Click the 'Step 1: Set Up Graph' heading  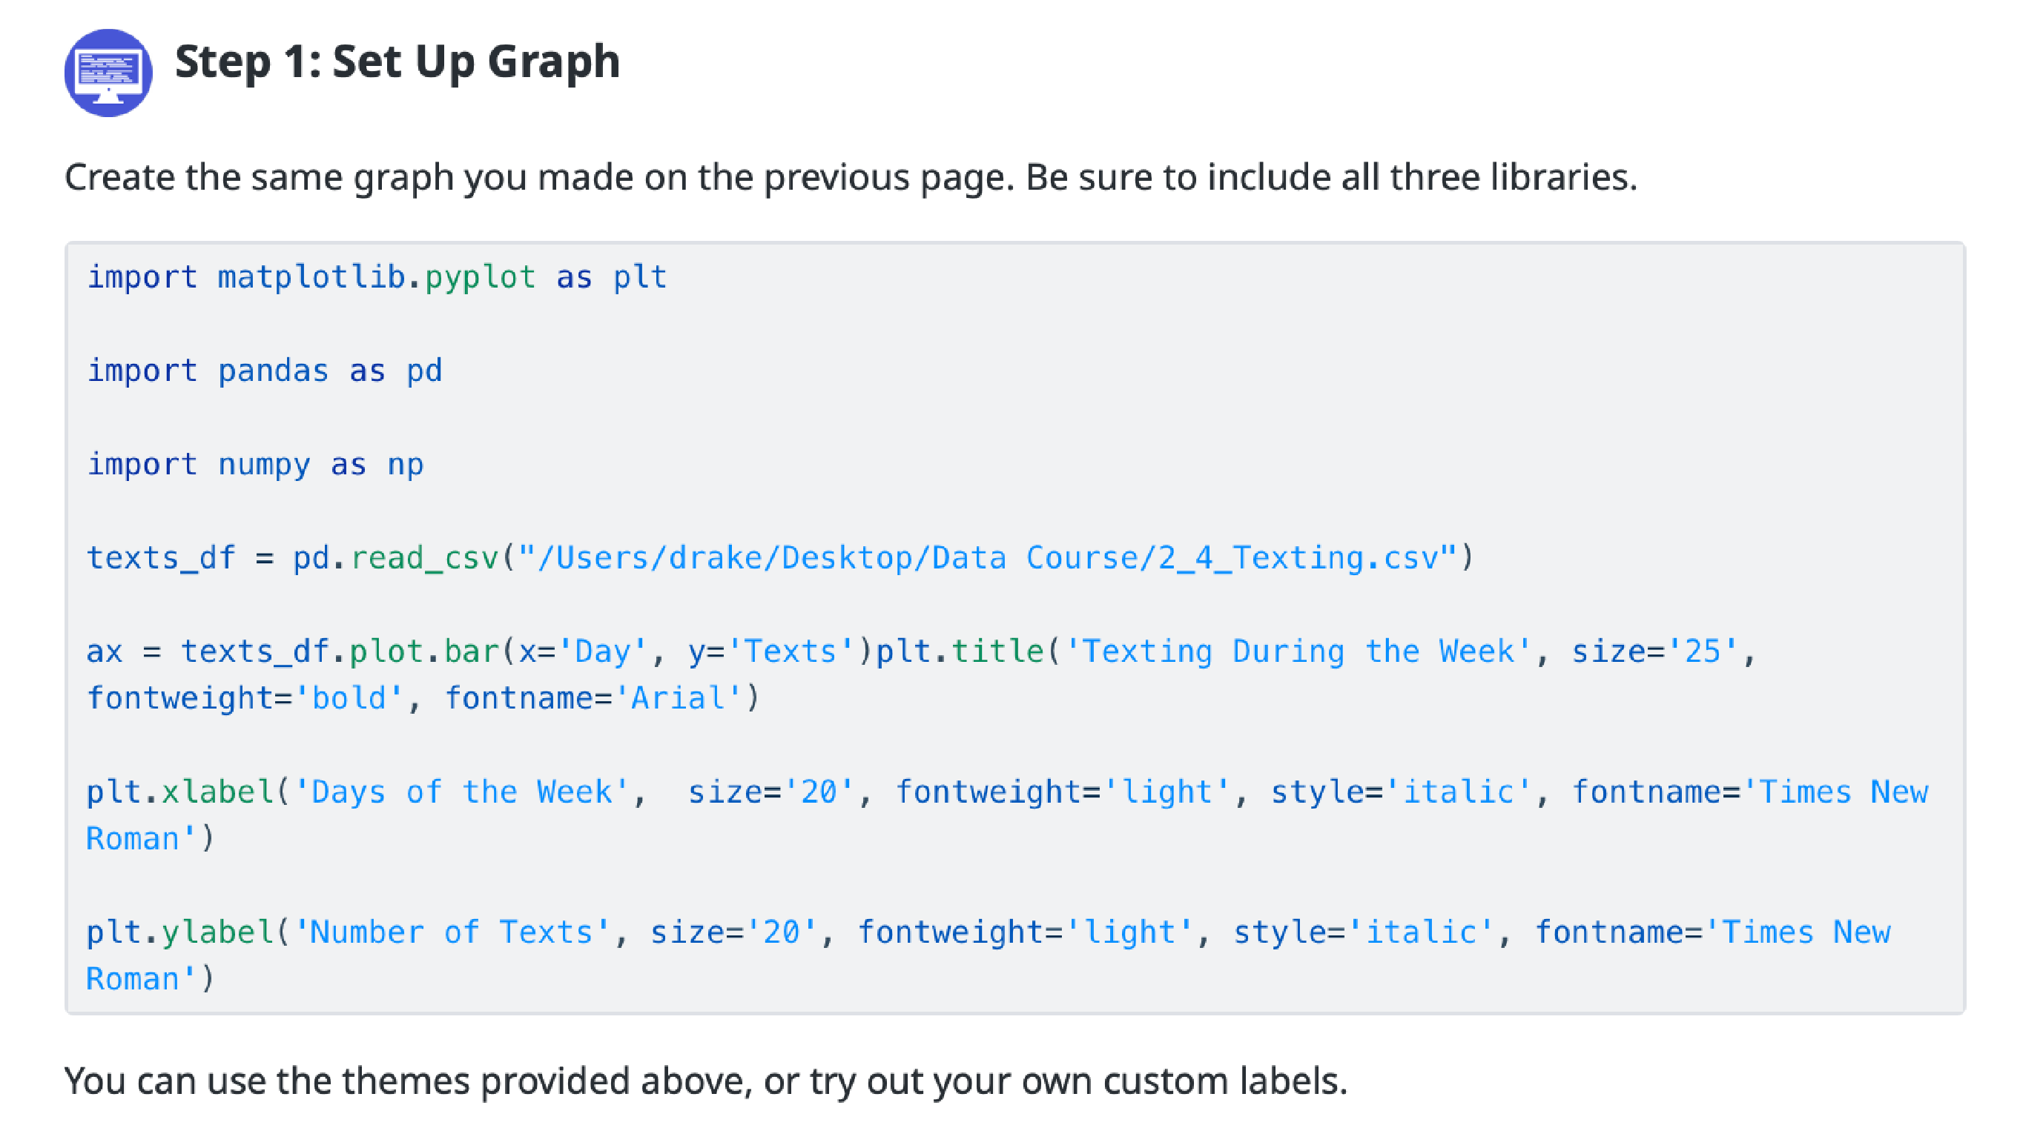click(397, 62)
